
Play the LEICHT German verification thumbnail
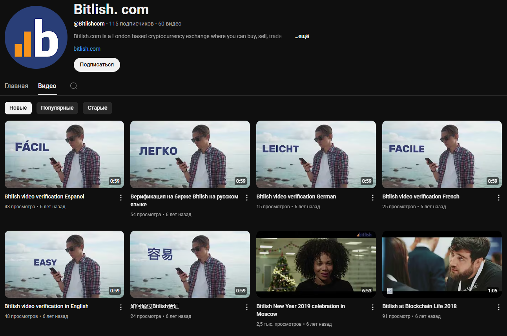click(x=316, y=154)
